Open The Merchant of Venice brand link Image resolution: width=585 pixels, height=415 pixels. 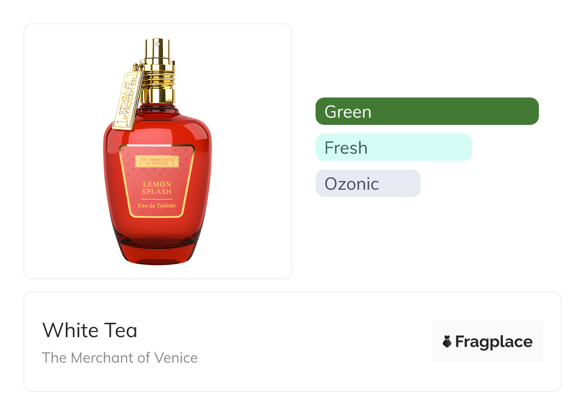pyautogui.click(x=120, y=358)
